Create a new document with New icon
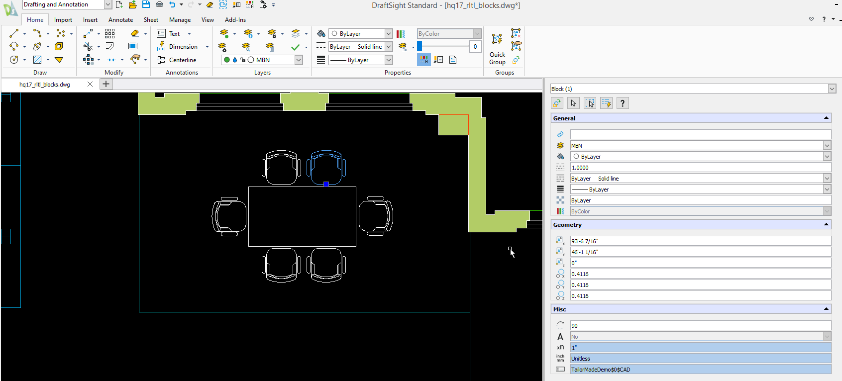The width and height of the screenshot is (842, 381). click(119, 4)
